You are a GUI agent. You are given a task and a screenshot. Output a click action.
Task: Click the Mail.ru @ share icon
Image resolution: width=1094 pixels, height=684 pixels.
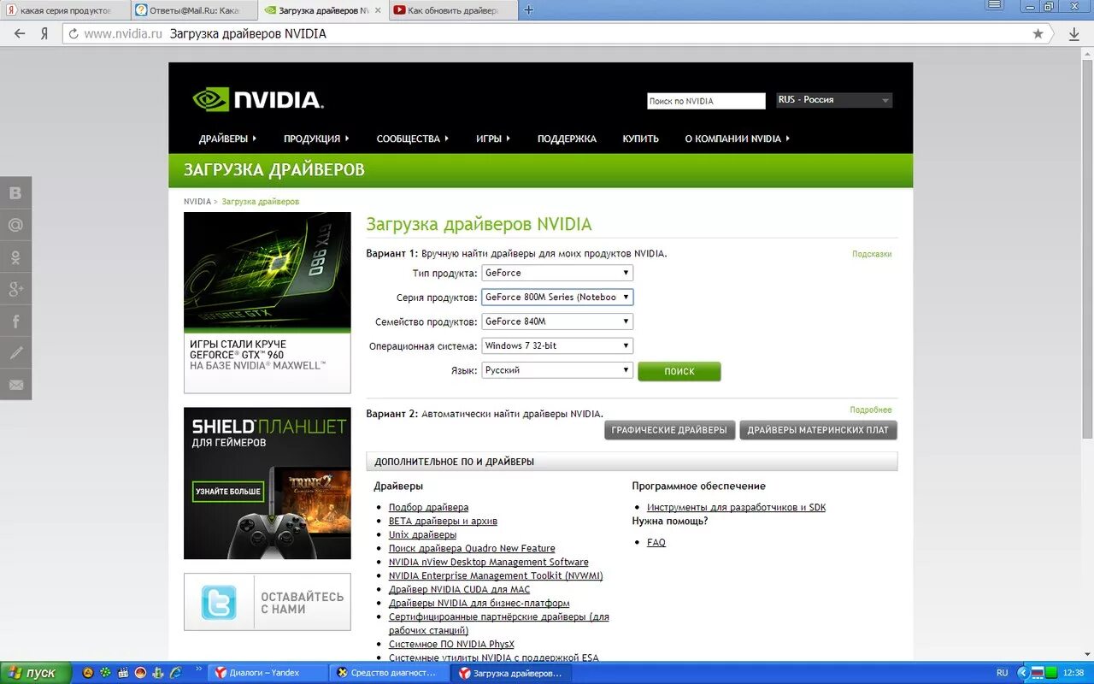(x=15, y=226)
